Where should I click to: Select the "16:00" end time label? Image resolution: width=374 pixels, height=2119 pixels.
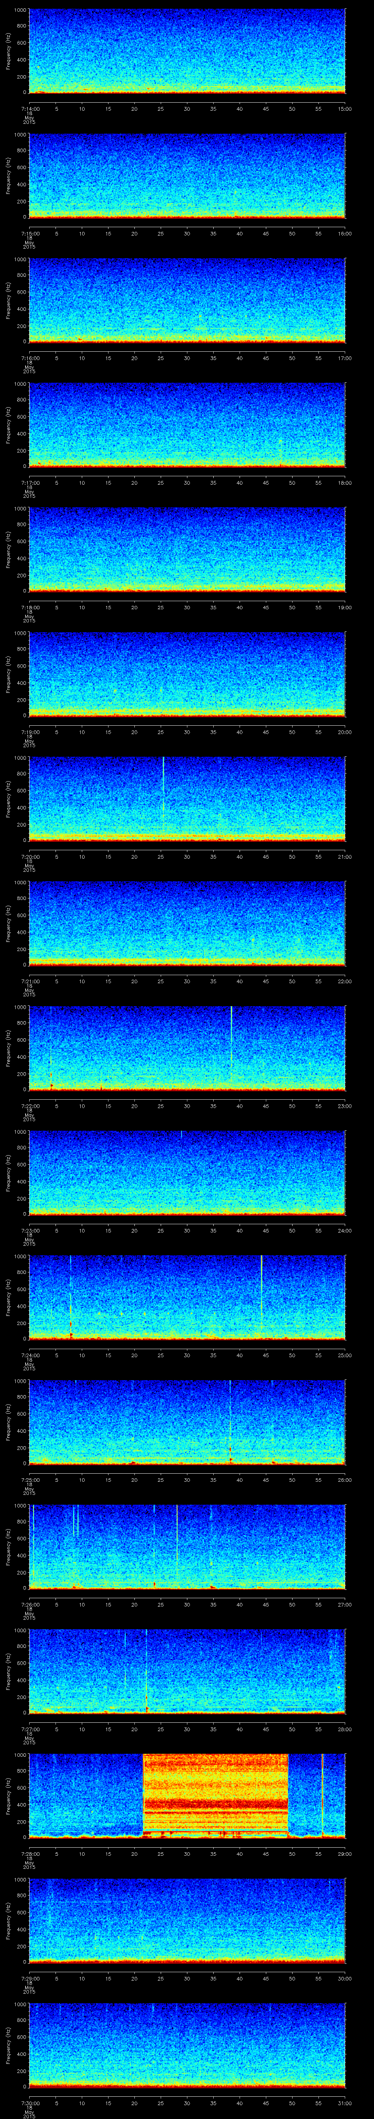[345, 234]
